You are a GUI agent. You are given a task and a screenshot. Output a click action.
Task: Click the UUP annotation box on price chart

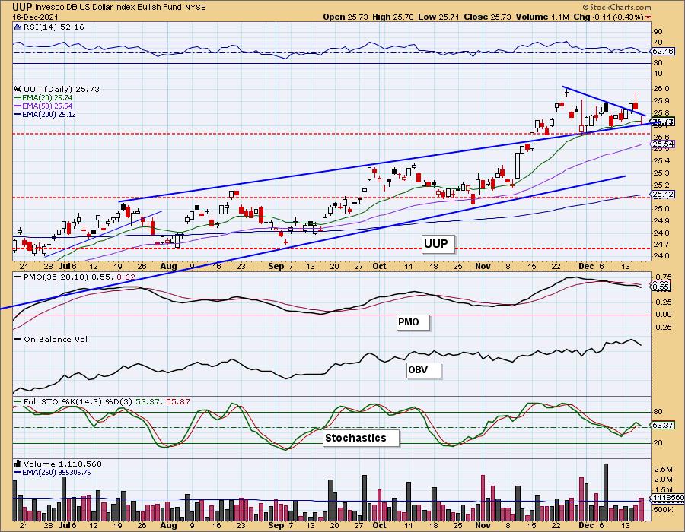438,244
